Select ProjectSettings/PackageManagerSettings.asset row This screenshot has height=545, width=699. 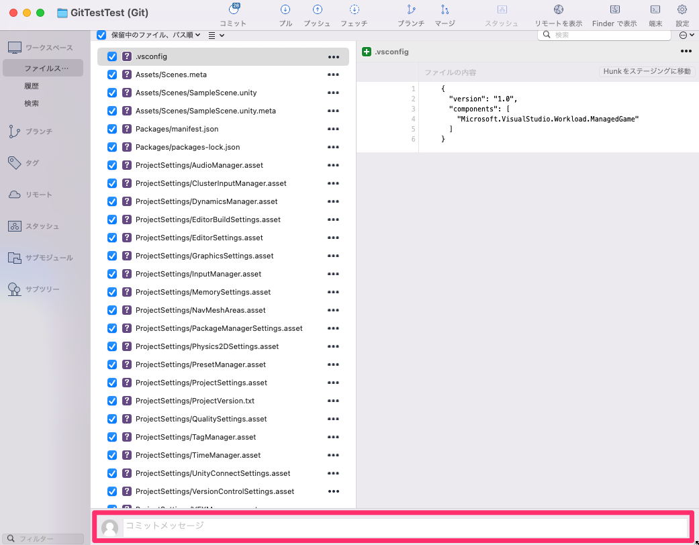tap(223, 328)
